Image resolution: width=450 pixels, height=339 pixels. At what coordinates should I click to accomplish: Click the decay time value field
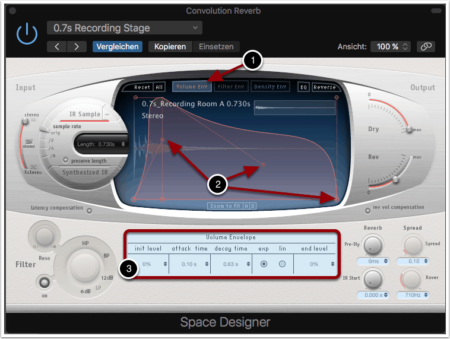(x=230, y=264)
